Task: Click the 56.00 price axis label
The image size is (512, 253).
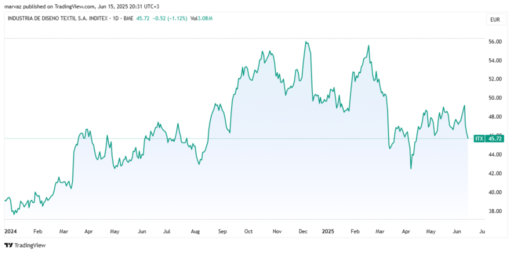Action: 495,42
